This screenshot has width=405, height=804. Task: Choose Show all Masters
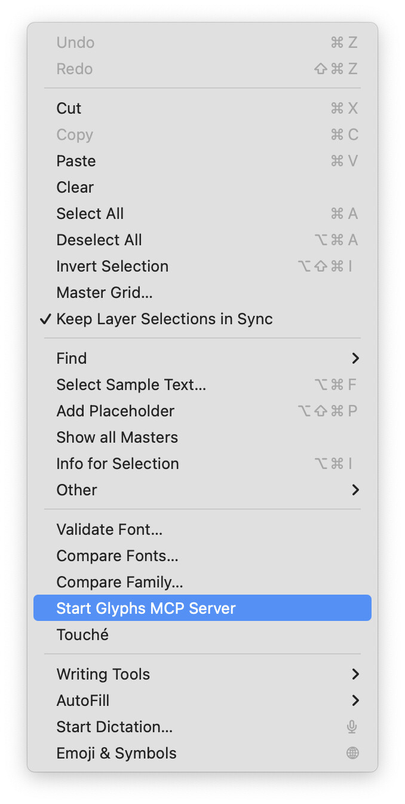click(117, 437)
